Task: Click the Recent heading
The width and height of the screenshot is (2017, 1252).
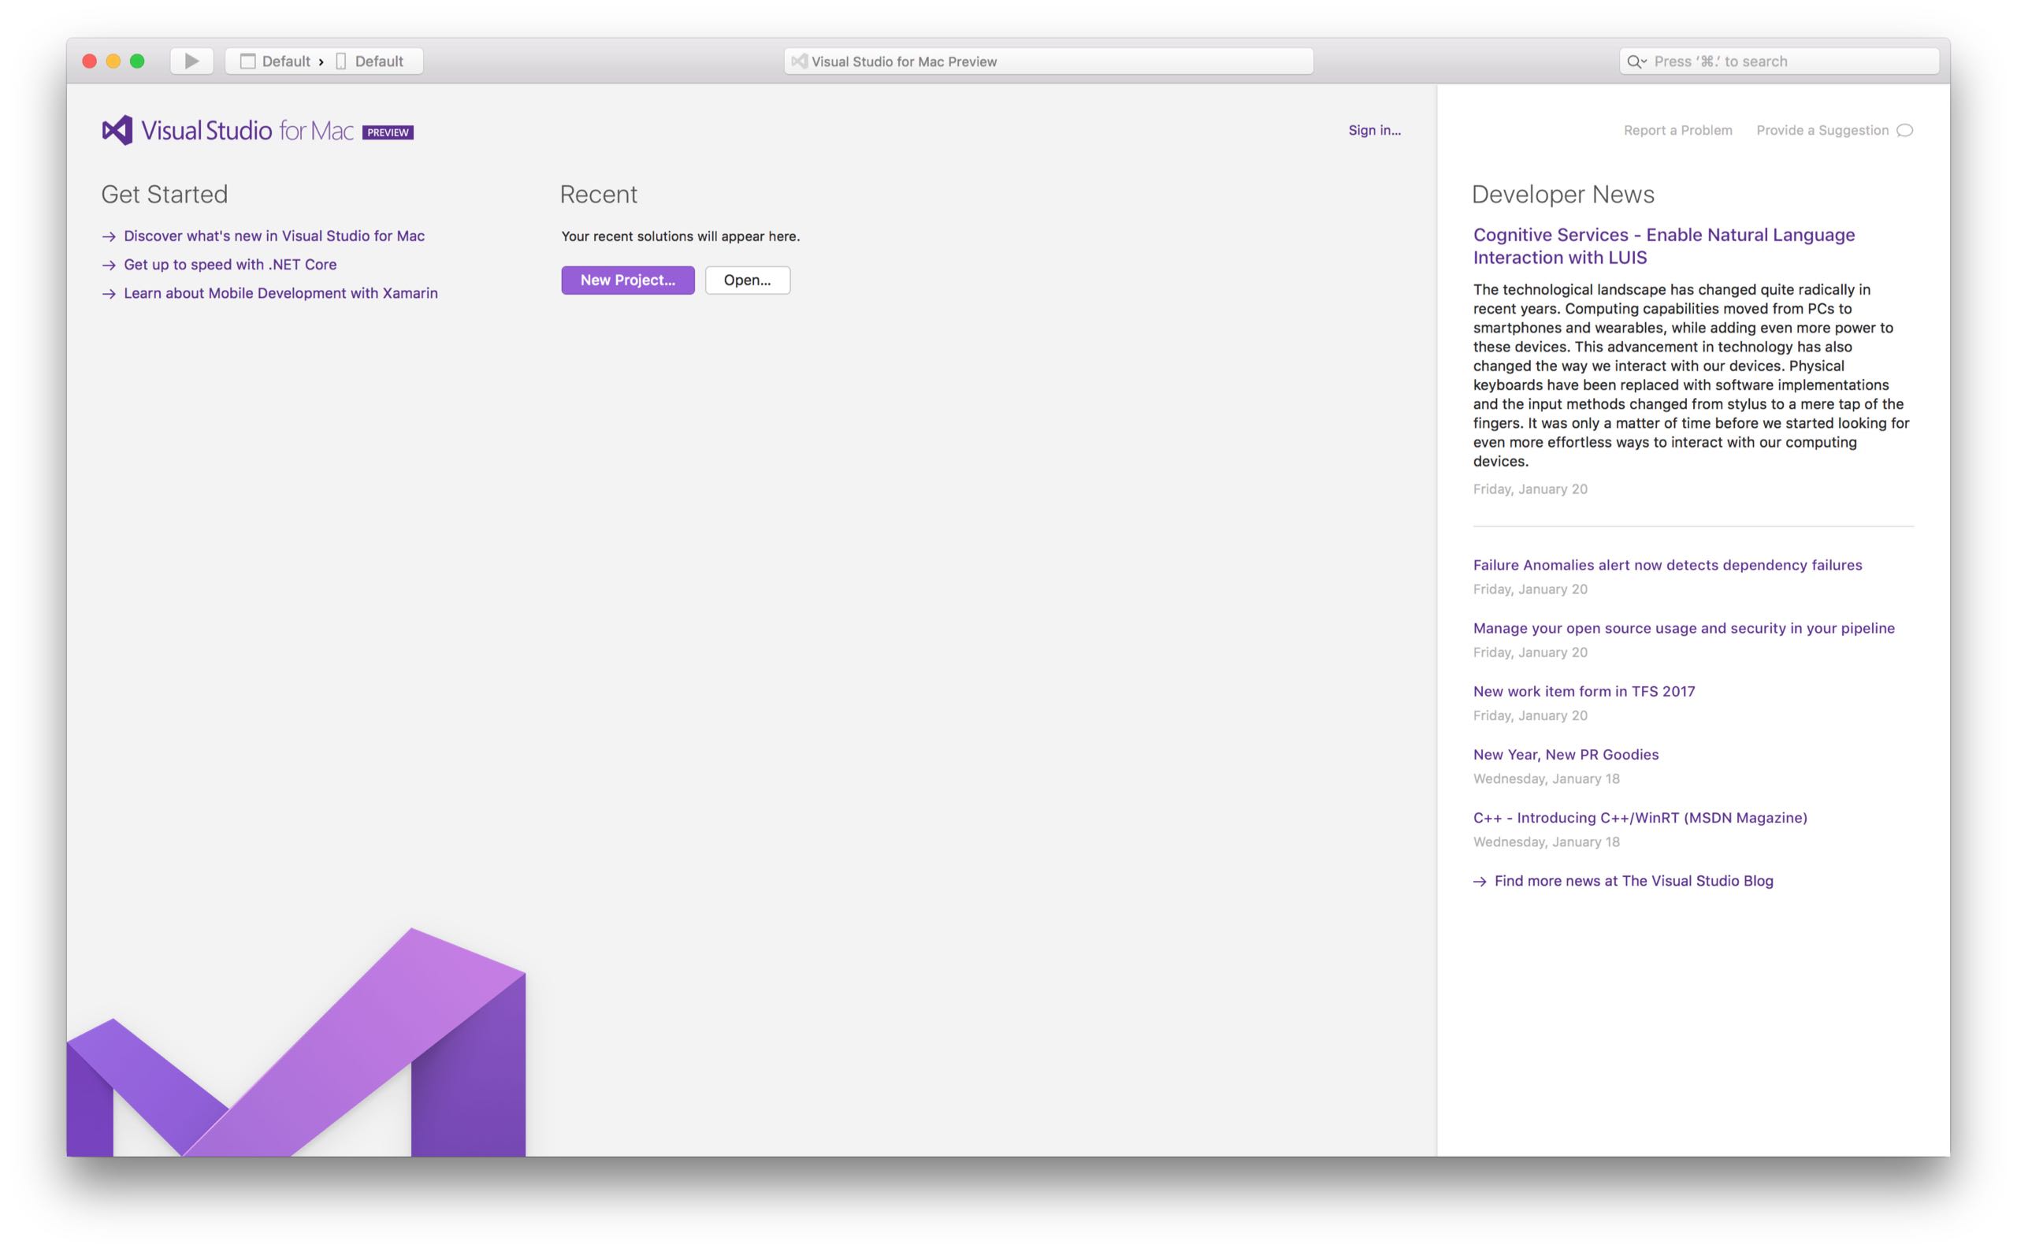Action: coord(598,194)
